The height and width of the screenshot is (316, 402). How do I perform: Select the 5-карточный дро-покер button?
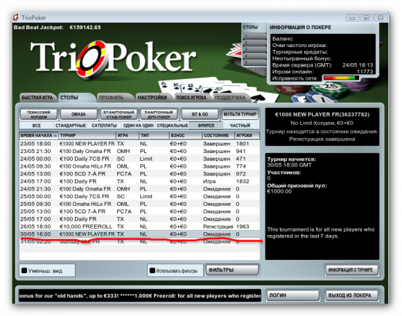tap(159, 114)
